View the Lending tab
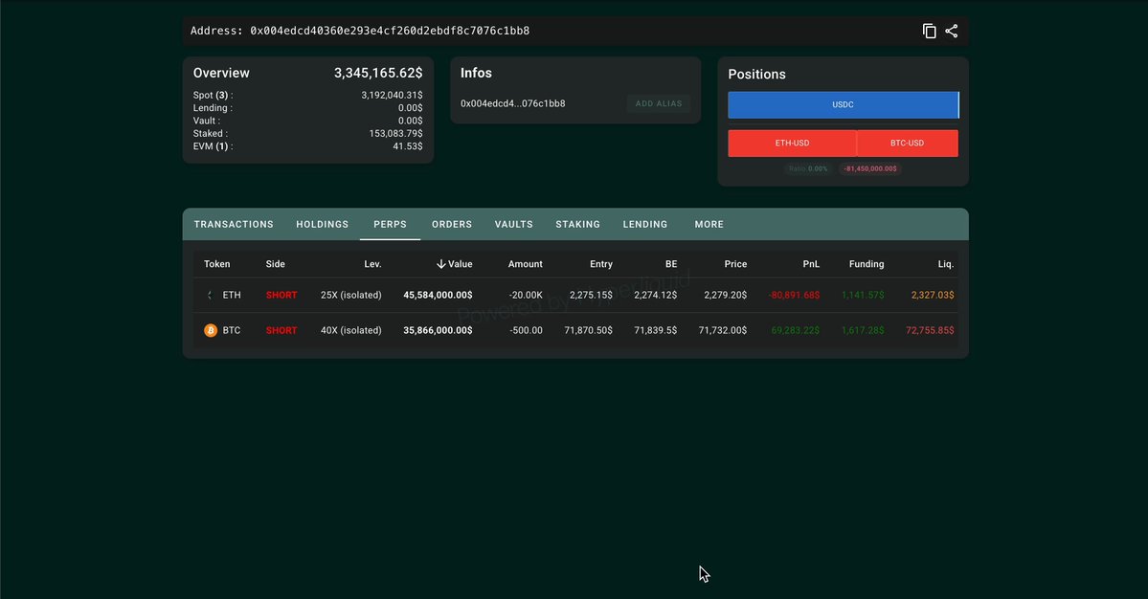 (x=645, y=225)
